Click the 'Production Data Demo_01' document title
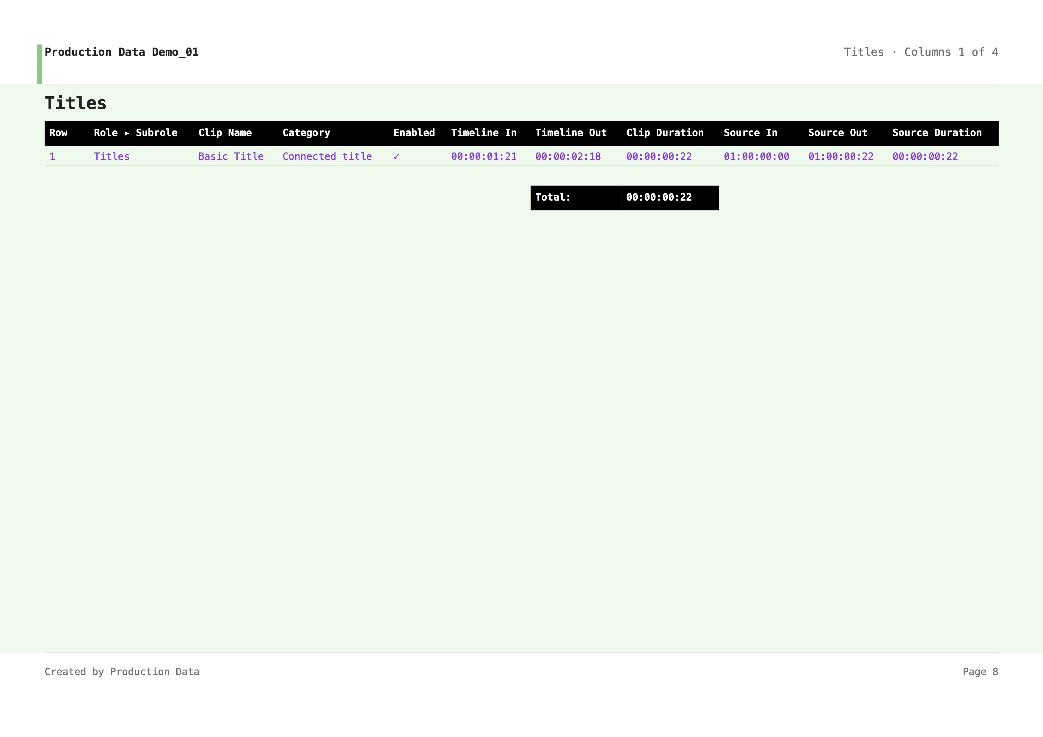 121,52
